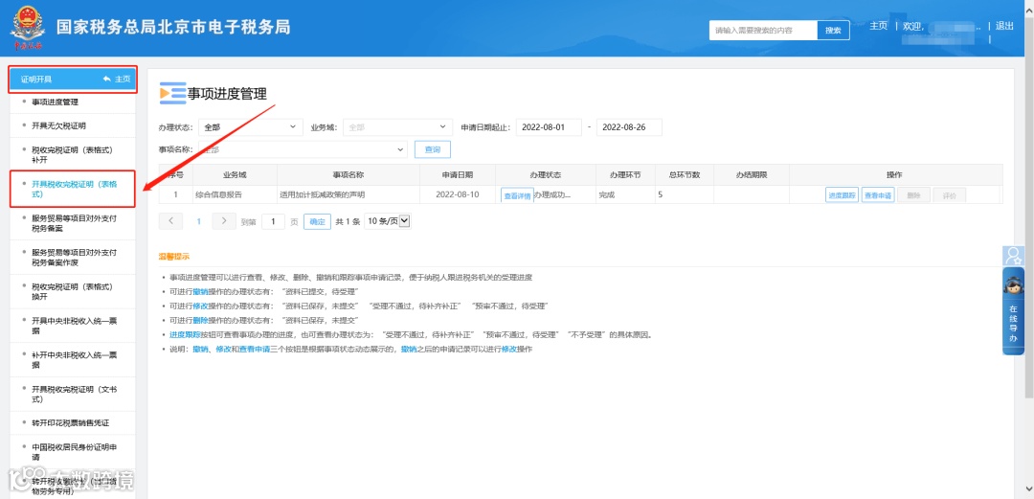1034x499 pixels.
Task: Click the 主页 back-arrow icon in 证明开具 header
Action: click(x=106, y=79)
